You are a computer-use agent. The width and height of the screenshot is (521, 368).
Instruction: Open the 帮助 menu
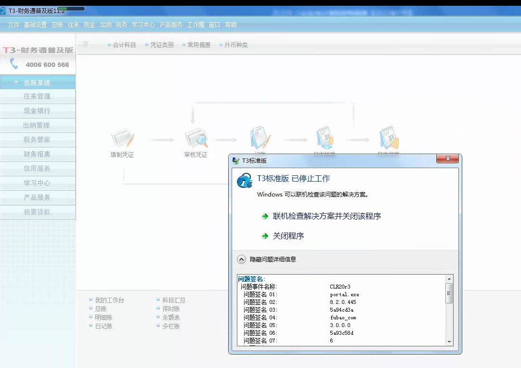231,25
